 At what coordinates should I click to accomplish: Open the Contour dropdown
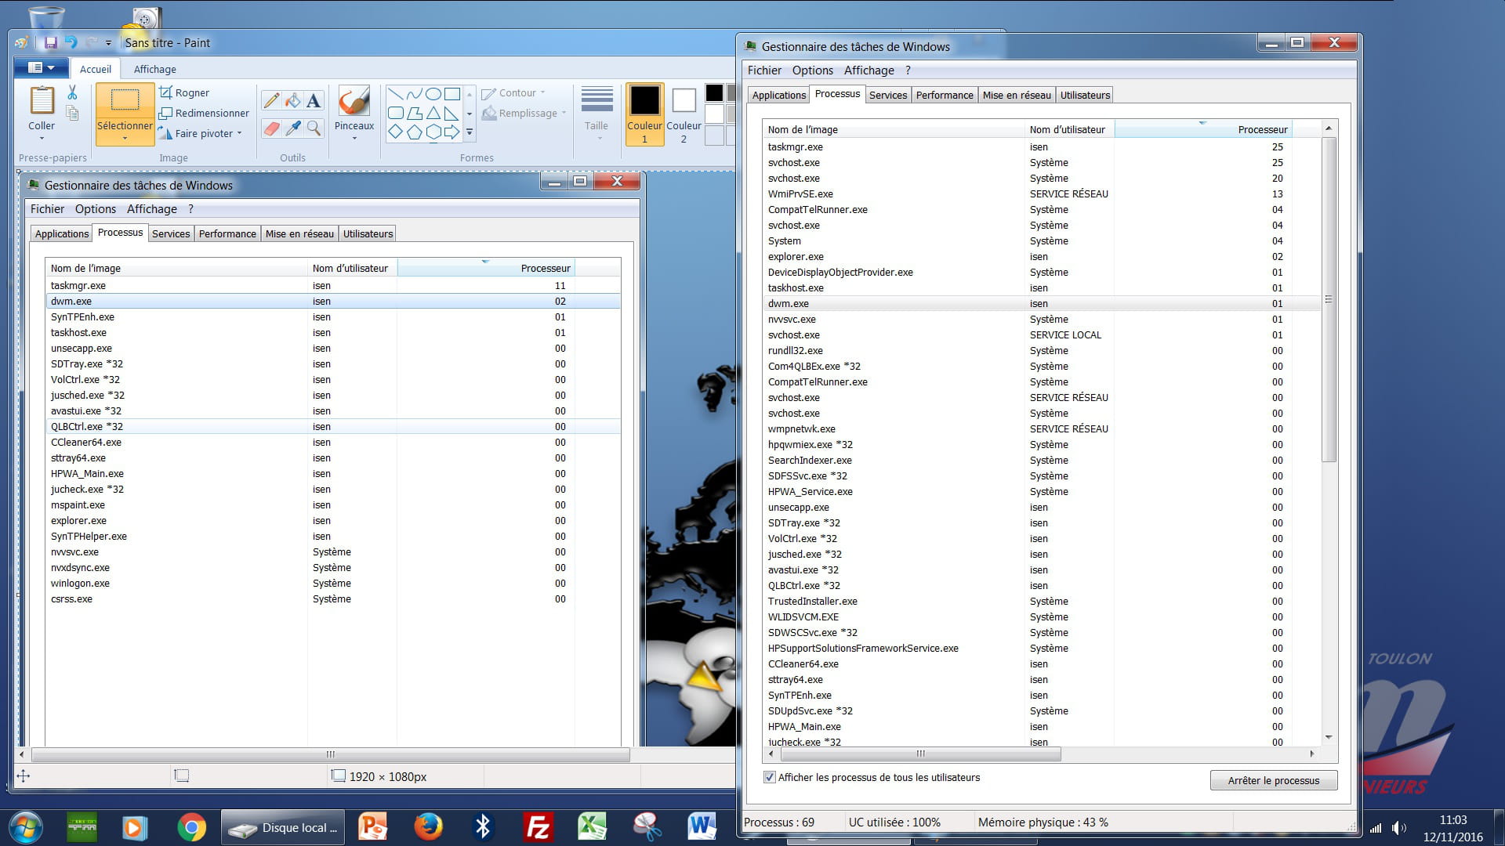(x=542, y=92)
